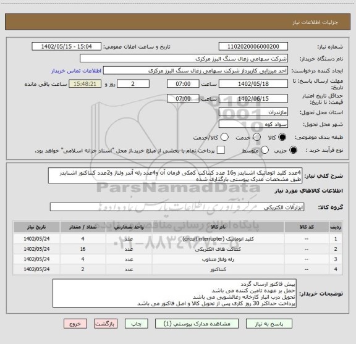Click the تاریخ نیاز column header

tap(36, 227)
